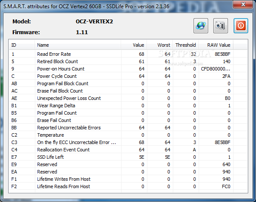Click RAW value 640 in row E9

point(226,164)
